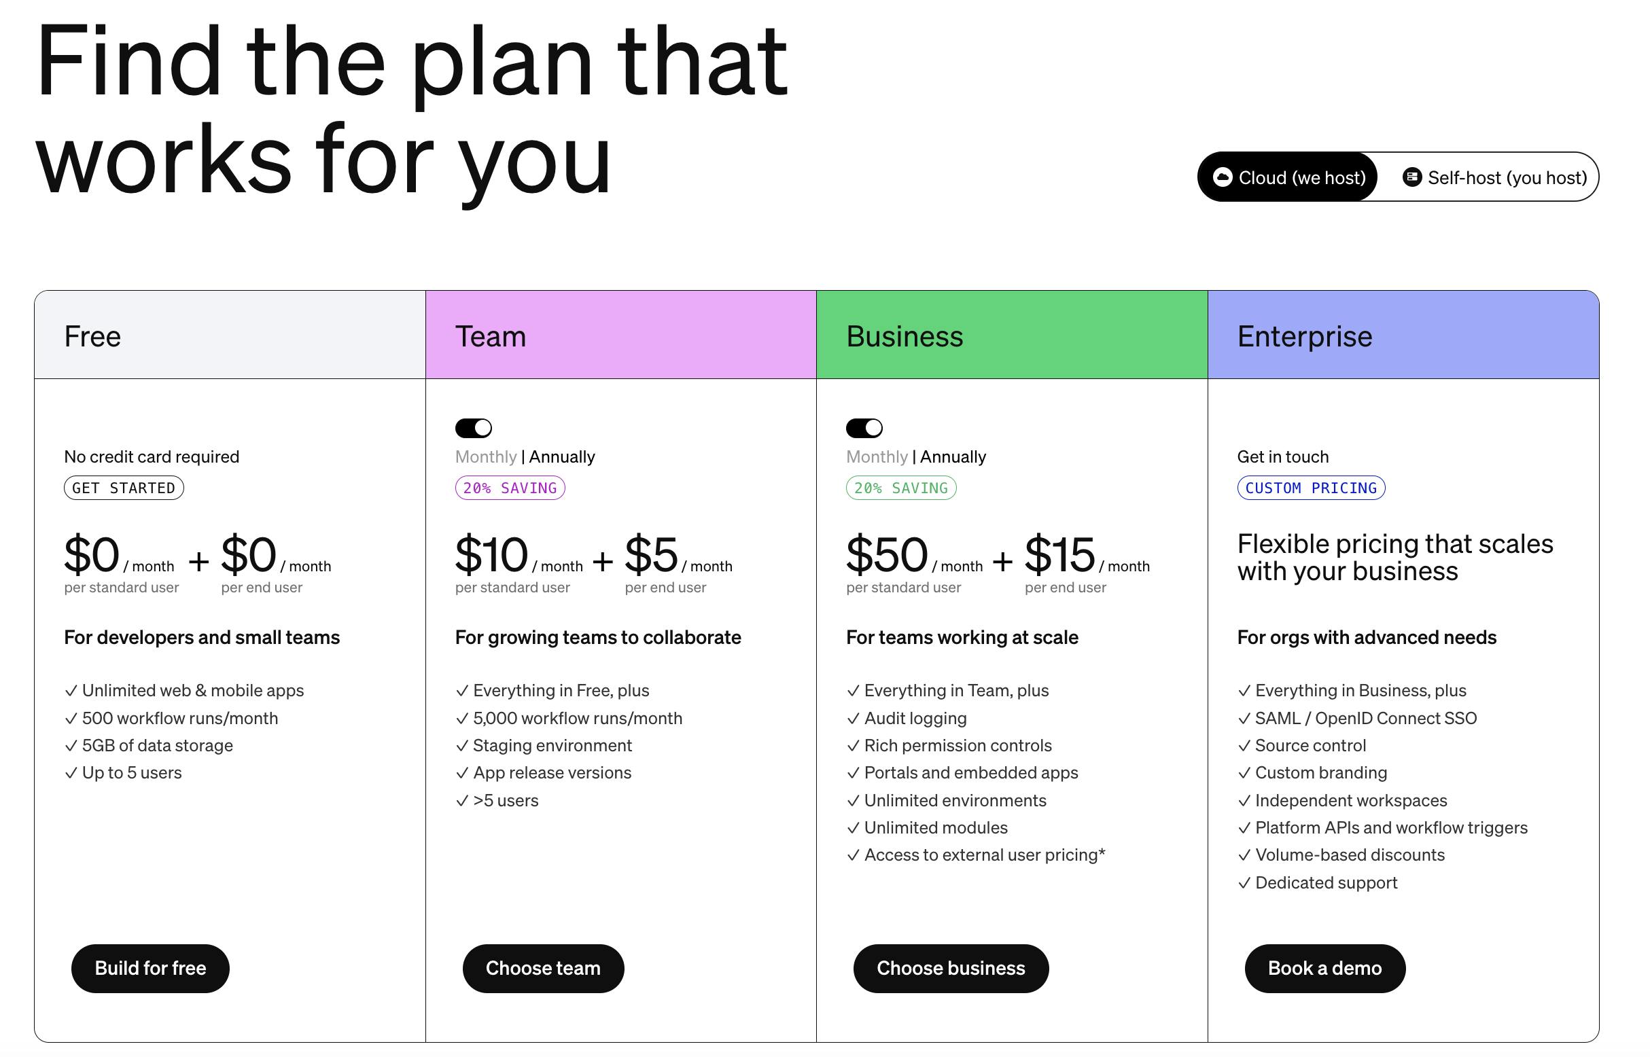Click the Choose team button
This screenshot has height=1057, width=1650.
[543, 969]
